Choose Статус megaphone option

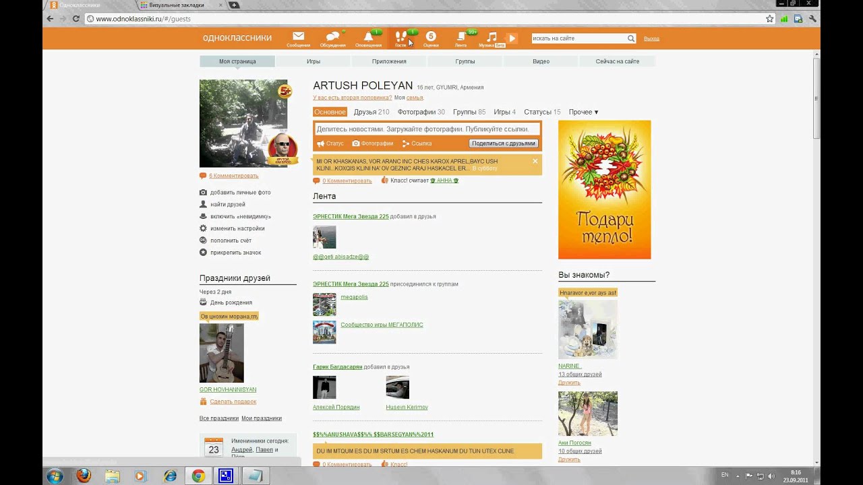pos(330,143)
